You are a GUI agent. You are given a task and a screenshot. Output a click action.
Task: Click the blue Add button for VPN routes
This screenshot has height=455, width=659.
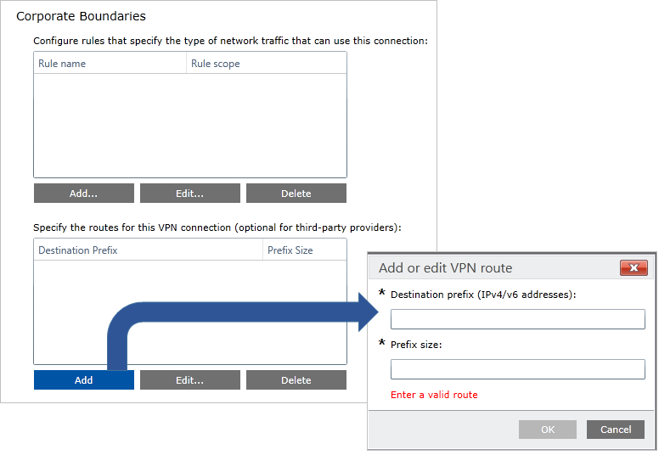tap(83, 380)
